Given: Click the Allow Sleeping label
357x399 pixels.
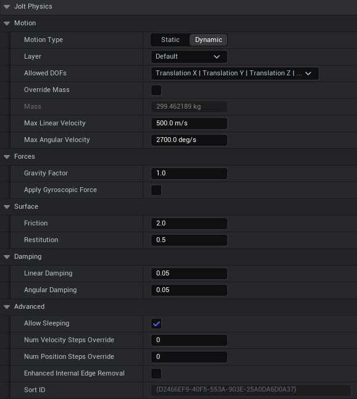Looking at the screenshot, I should coord(46,324).
